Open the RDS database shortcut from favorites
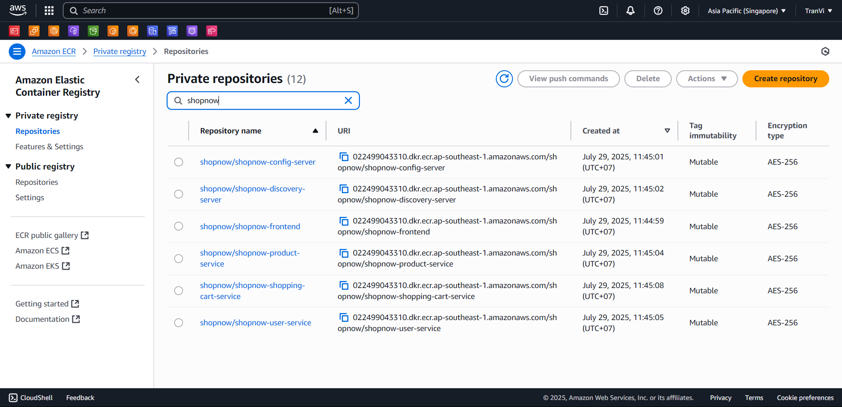Image resolution: width=842 pixels, height=407 pixels. click(152, 31)
